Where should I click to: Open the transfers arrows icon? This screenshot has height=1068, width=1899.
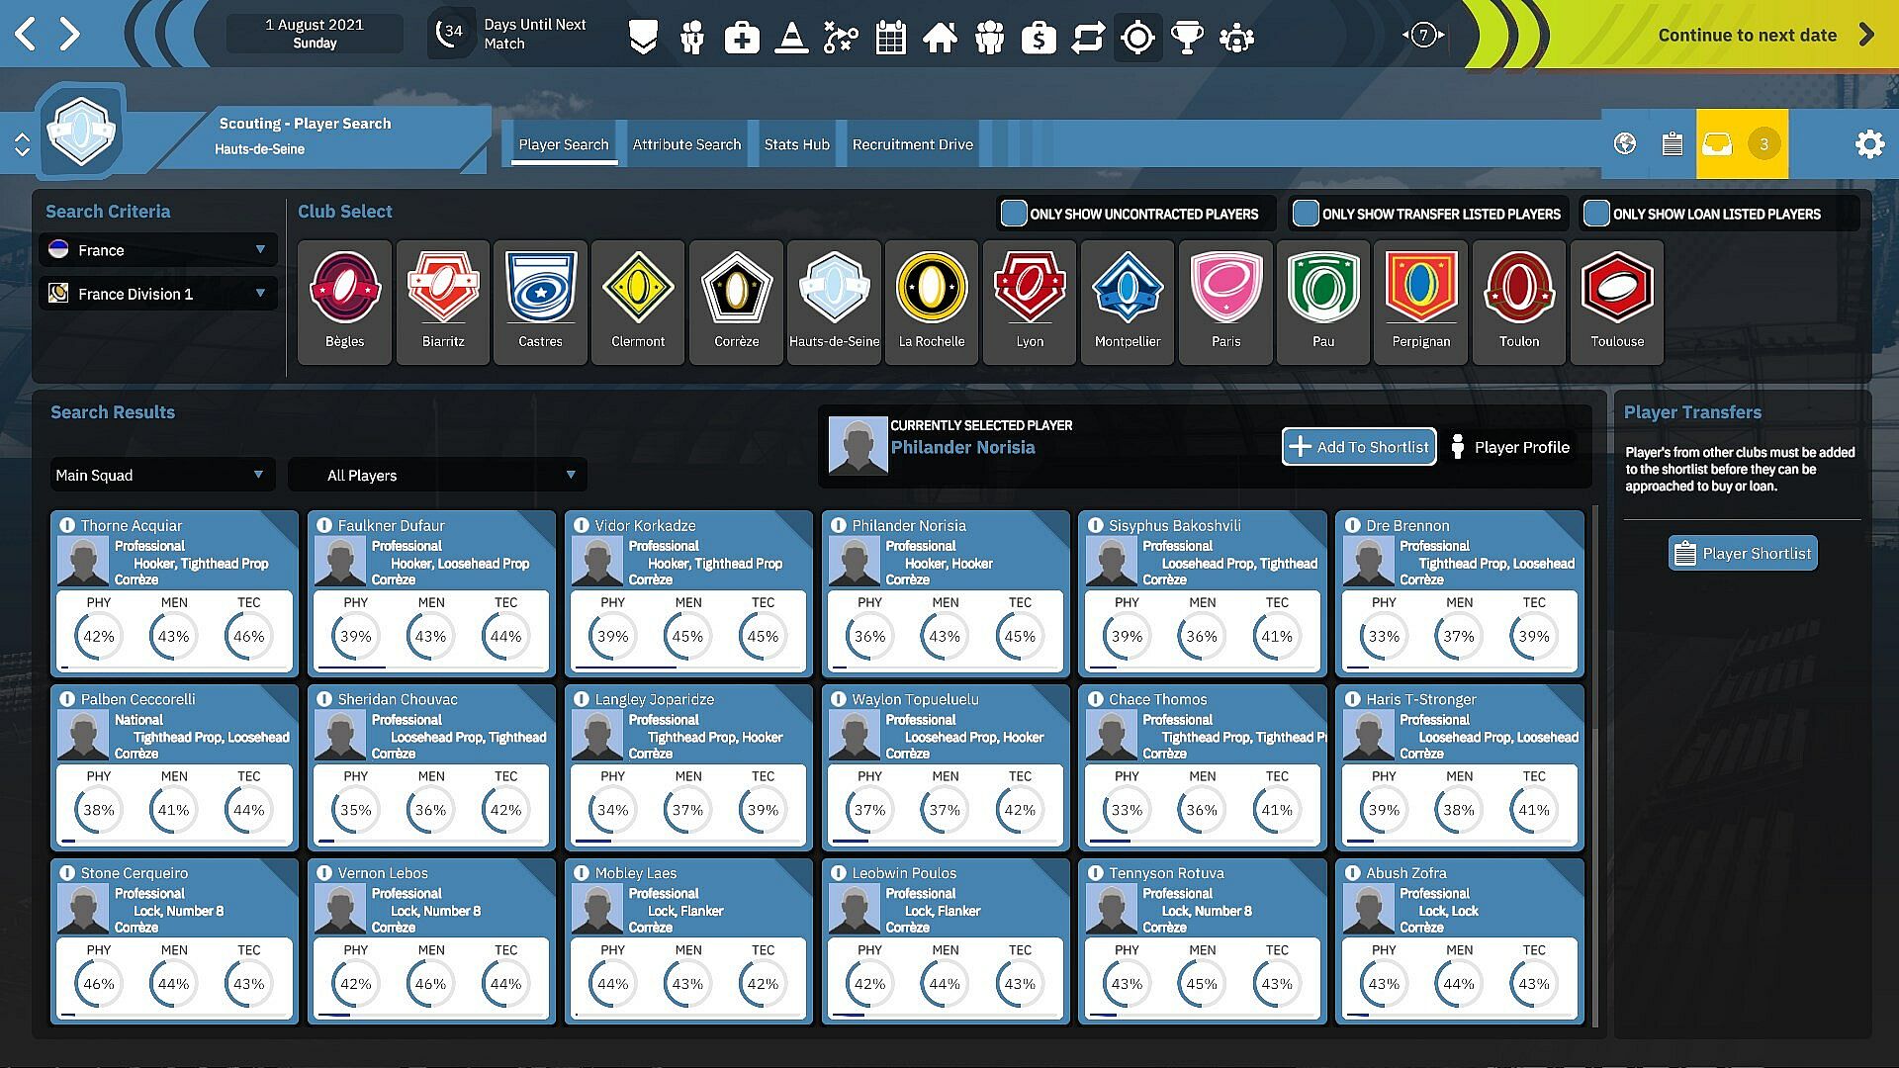coord(1088,38)
